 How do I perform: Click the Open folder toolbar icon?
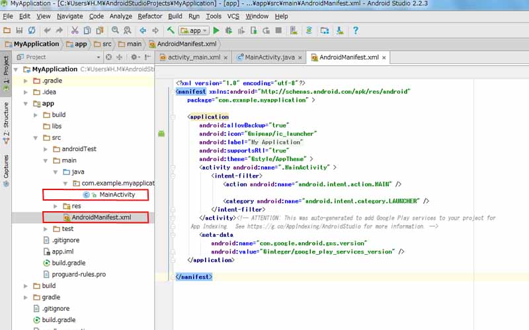coord(7,30)
